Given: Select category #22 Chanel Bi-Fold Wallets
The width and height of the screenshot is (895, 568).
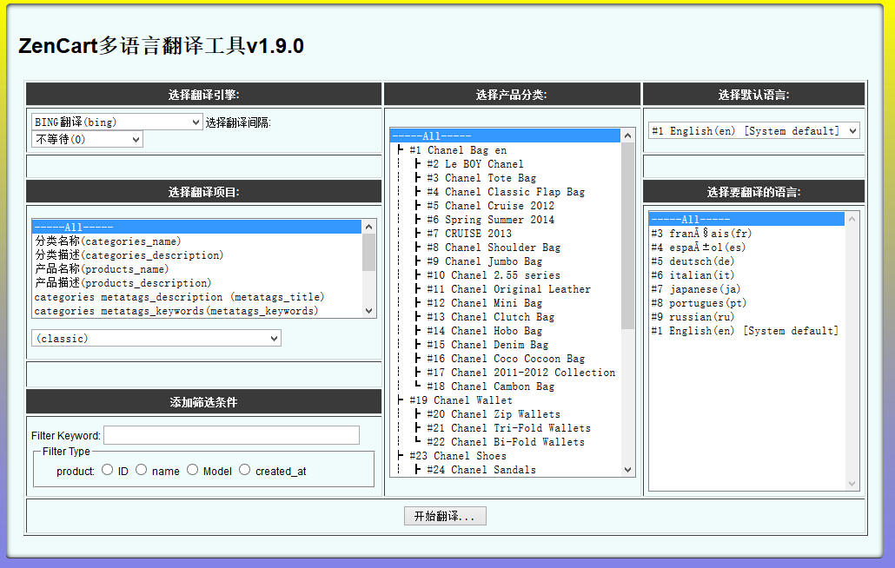Looking at the screenshot, I should pyautogui.click(x=505, y=442).
